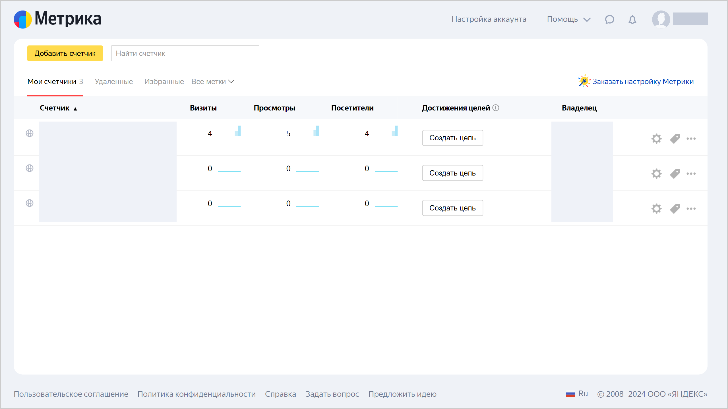Image resolution: width=728 pixels, height=409 pixels.
Task: Click the notifications bell icon
Action: [x=632, y=19]
